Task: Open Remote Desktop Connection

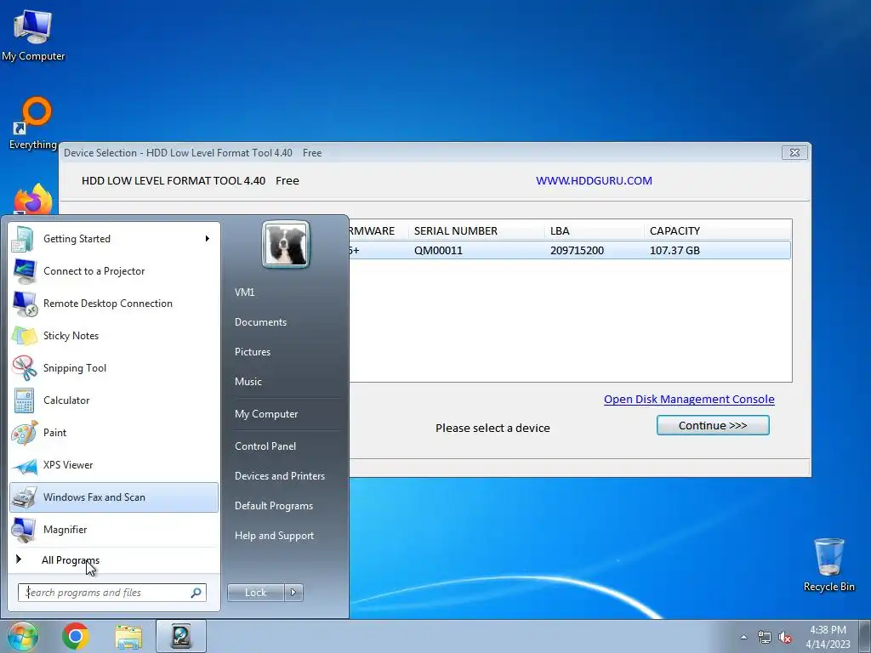Action: tap(114, 304)
